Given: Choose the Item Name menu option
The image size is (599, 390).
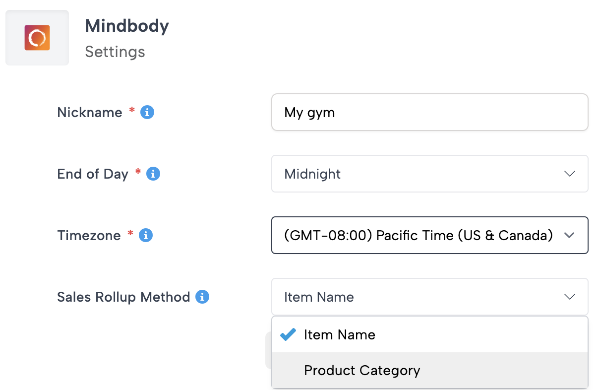Looking at the screenshot, I should (340, 335).
